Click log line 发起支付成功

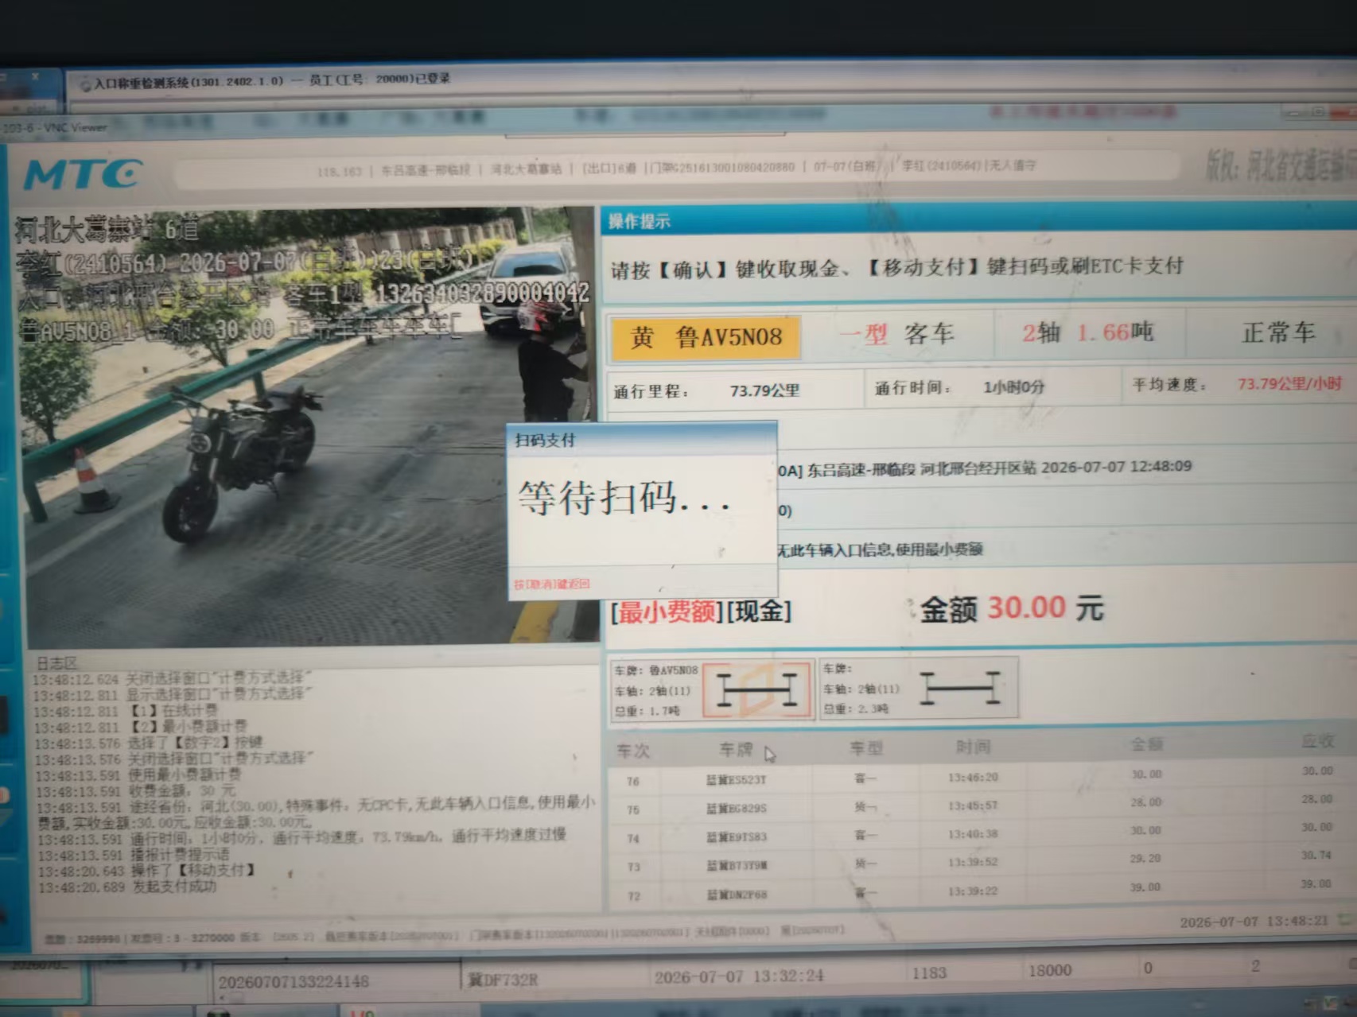[127, 887]
